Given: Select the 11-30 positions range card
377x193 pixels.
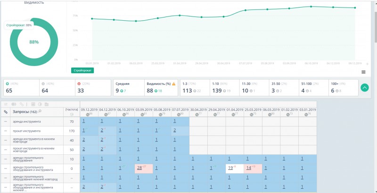Looking at the screenshot, I should (254, 88).
